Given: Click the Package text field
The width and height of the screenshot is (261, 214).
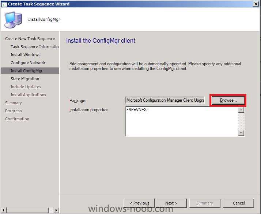Looking at the screenshot, I should click(165, 100).
